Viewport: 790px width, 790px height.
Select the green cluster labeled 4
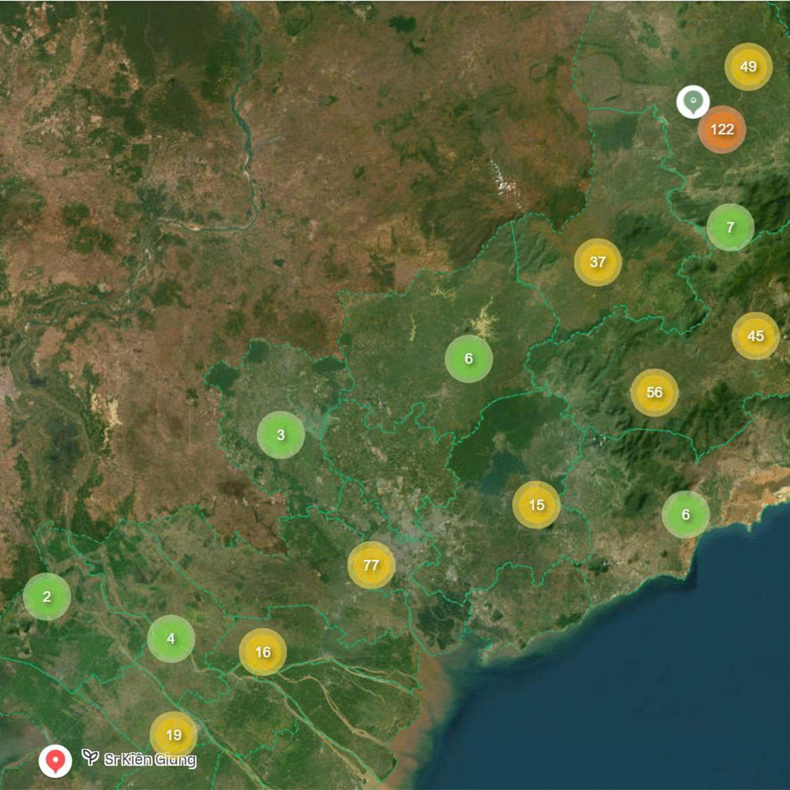(171, 638)
